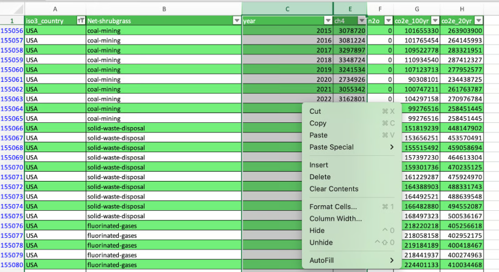The image size is (499, 272).
Task: Click Unhide in the context menu
Action: click(321, 243)
